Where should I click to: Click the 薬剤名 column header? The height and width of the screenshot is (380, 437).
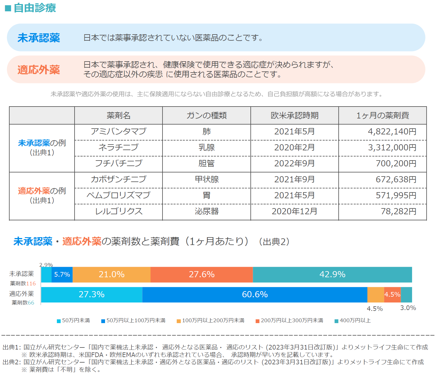[118, 116]
